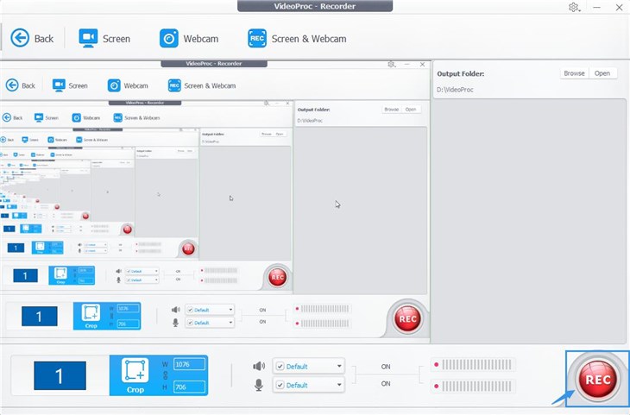
Task: Edit the height field showing 706
Action: pos(189,387)
